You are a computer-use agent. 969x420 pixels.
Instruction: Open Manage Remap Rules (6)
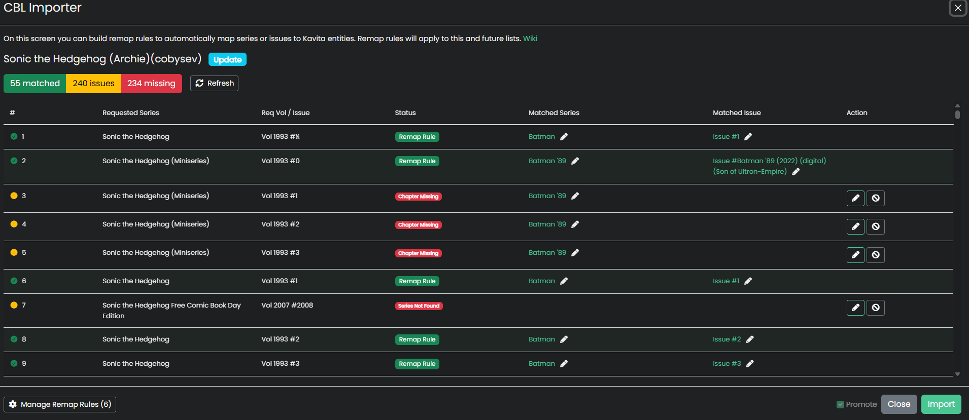tap(60, 404)
